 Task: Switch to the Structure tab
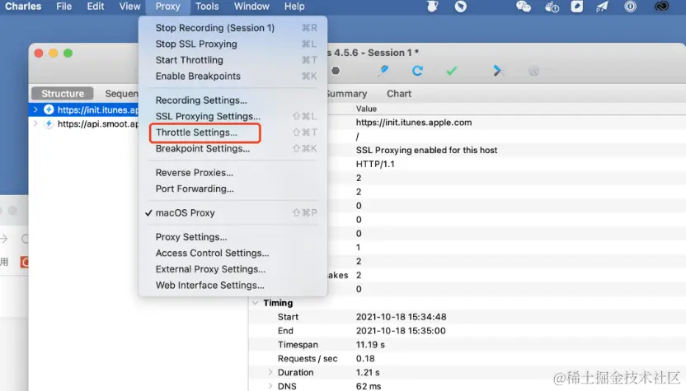[x=63, y=94]
